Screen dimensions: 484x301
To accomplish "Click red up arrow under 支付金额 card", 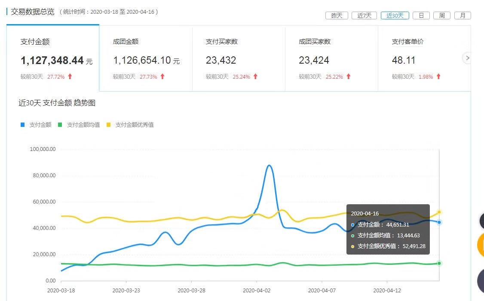I will point(70,77).
